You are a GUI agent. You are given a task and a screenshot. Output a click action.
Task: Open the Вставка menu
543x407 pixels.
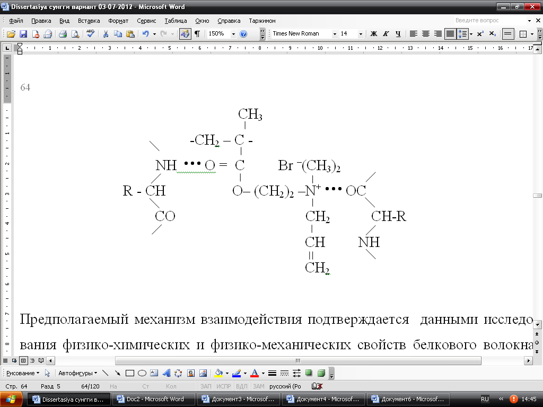point(89,21)
